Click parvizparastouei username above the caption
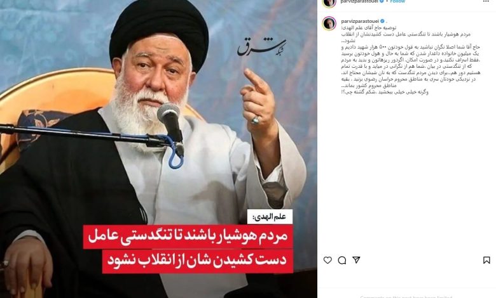 tap(360, 21)
